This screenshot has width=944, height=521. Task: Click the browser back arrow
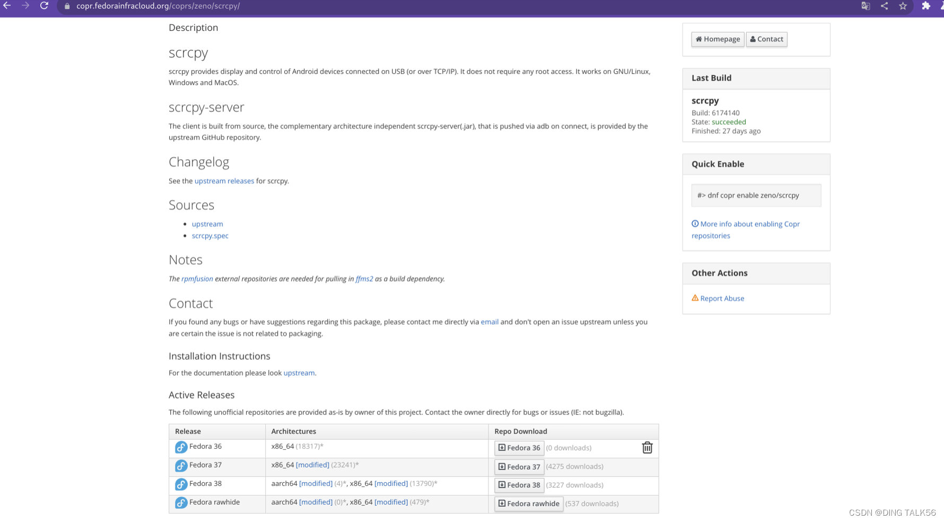pos(7,6)
